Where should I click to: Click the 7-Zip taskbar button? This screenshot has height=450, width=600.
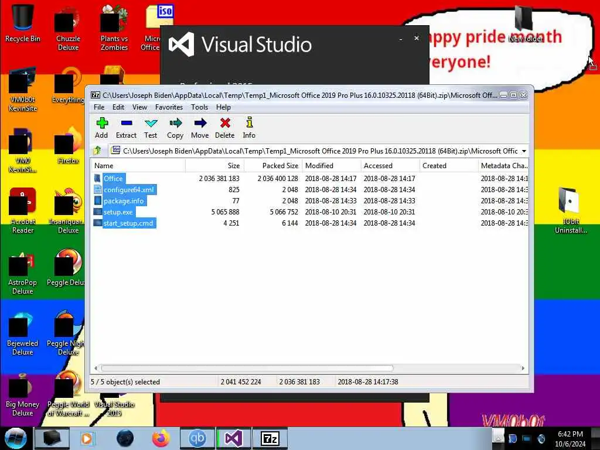(x=270, y=438)
